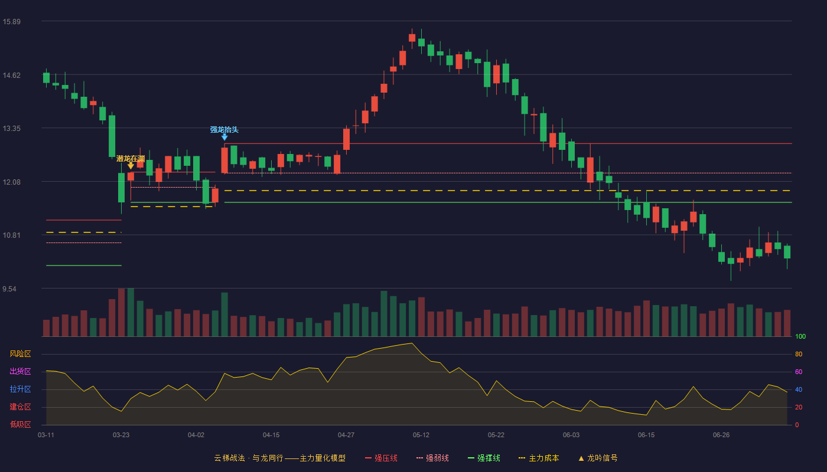The image size is (827, 472).
Task: Click the 05-12 date axis label
Action: click(421, 435)
